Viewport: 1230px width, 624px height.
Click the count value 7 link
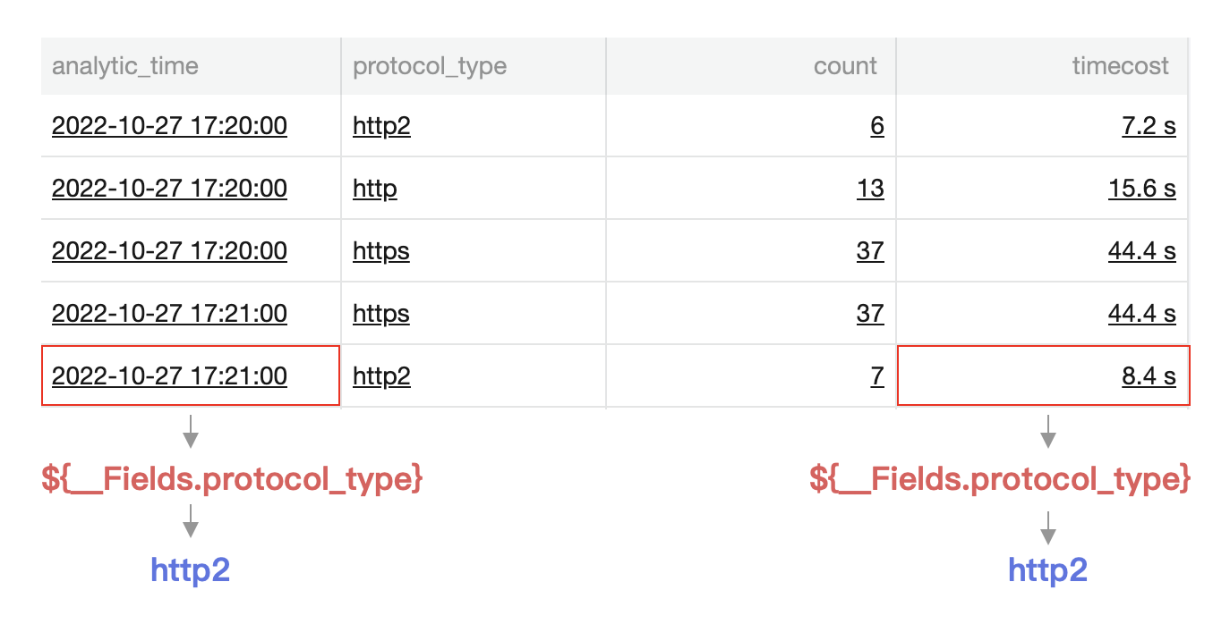(x=877, y=376)
